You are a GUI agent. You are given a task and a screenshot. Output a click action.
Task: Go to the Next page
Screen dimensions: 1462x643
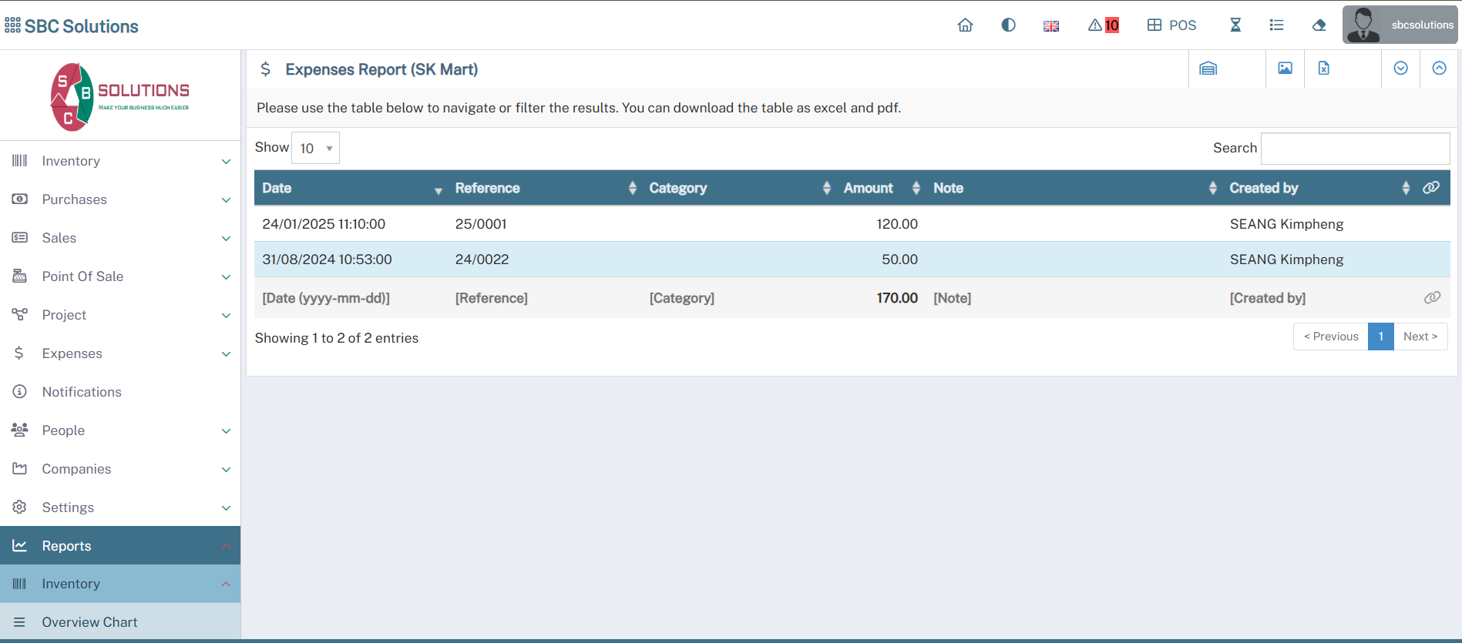[x=1420, y=337]
